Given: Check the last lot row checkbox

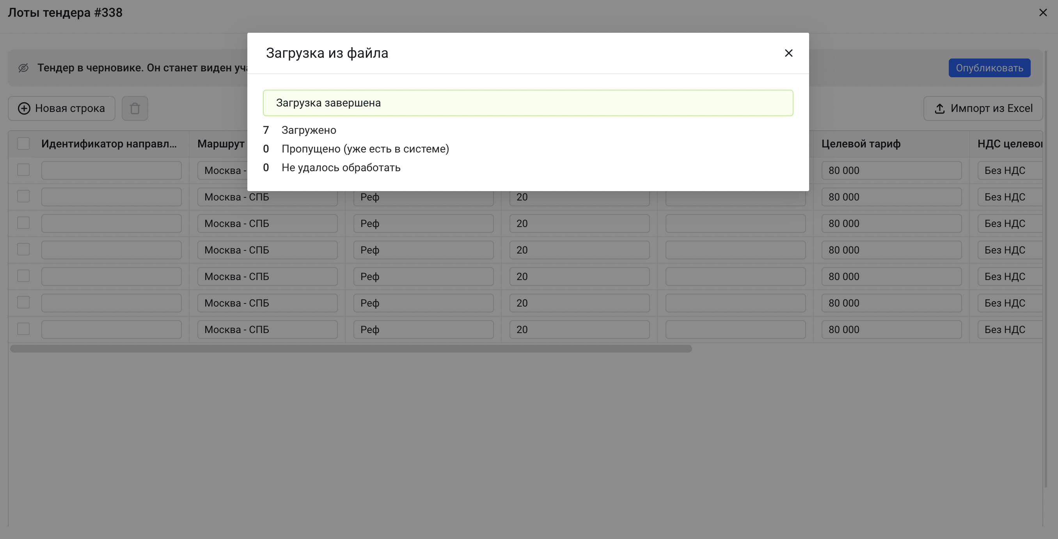Looking at the screenshot, I should 23,329.
